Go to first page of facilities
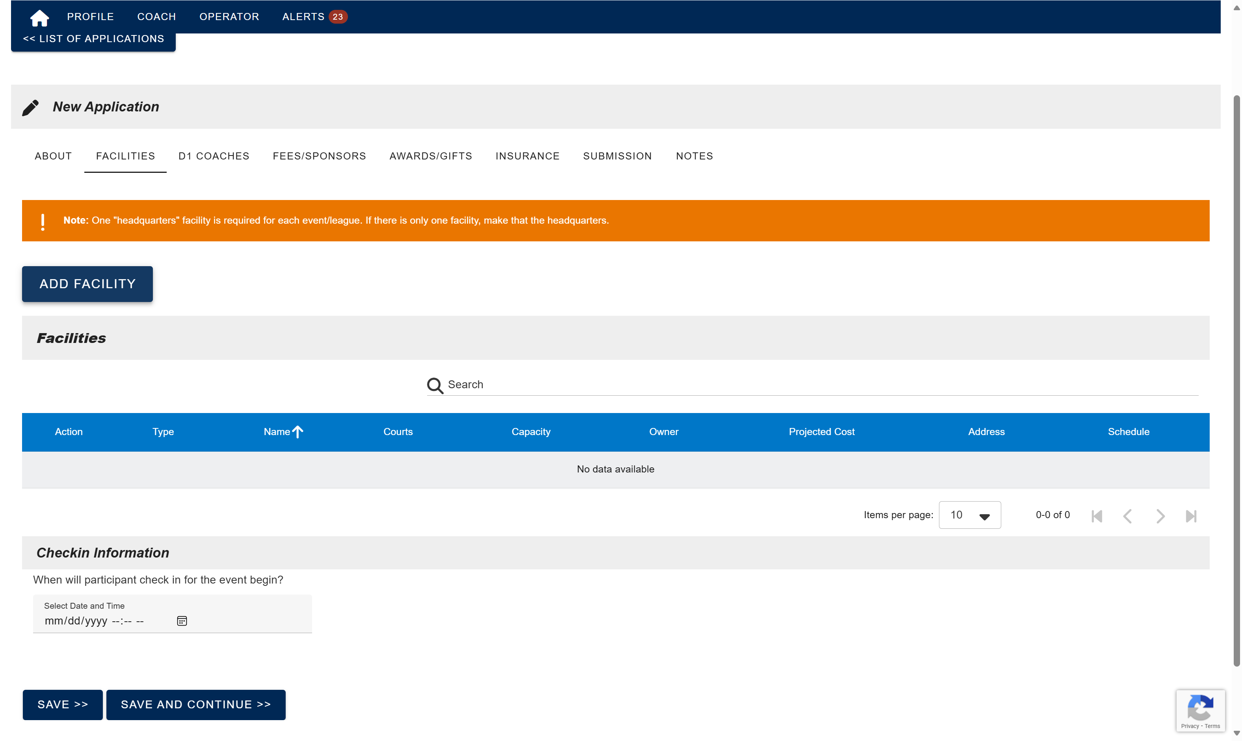 pos(1097,516)
